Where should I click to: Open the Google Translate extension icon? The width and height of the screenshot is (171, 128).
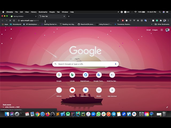(x=145, y=21)
